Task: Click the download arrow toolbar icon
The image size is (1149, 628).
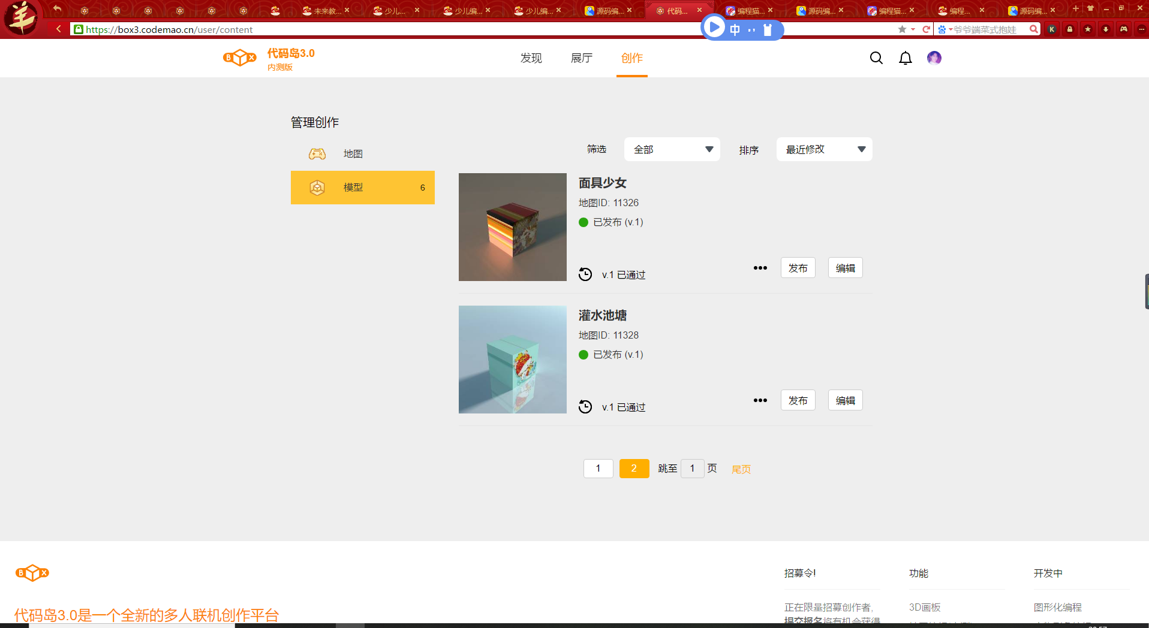Action: tap(1106, 29)
